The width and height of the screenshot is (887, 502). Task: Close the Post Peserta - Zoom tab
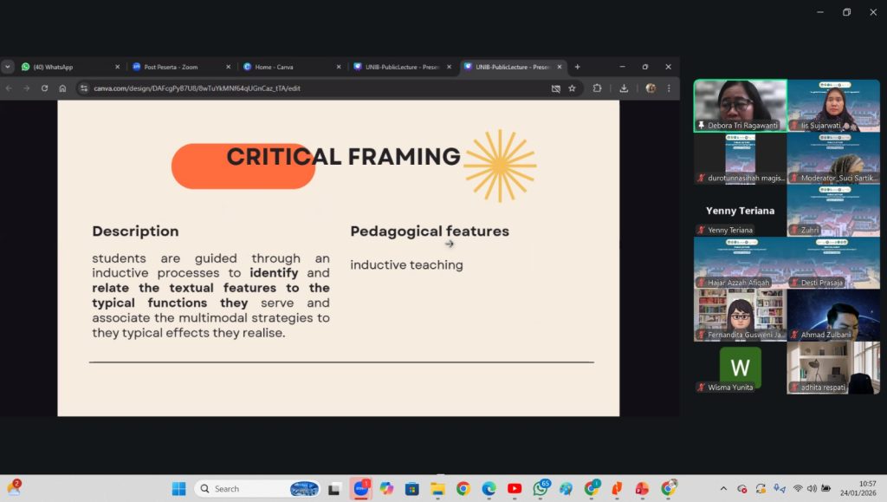click(x=229, y=67)
